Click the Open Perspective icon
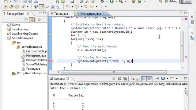The image size is (196, 110). coord(160,2)
